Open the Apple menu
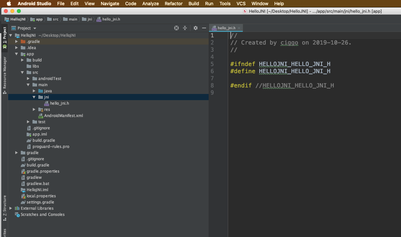Viewport: 401px width, 237px height. pos(9,4)
